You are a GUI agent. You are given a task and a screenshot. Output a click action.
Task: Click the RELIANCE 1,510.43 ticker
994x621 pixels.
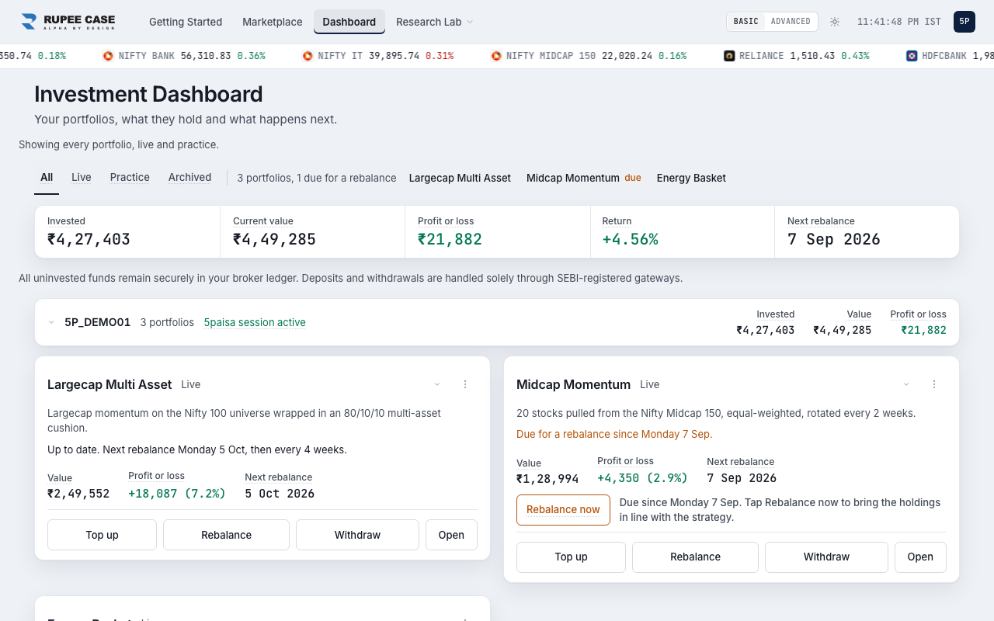(796, 56)
